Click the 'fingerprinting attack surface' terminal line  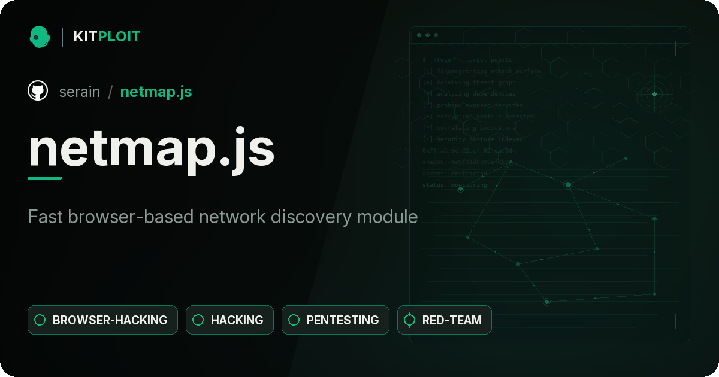point(481,71)
